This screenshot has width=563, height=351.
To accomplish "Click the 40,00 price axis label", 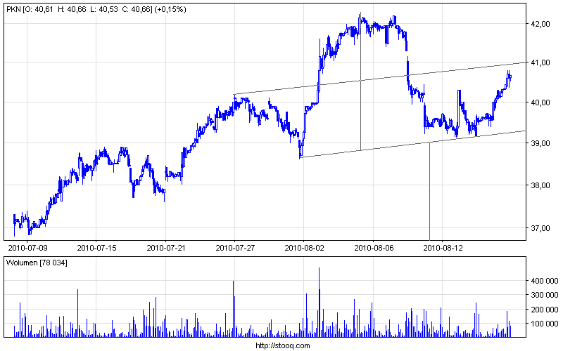I will click(x=540, y=102).
